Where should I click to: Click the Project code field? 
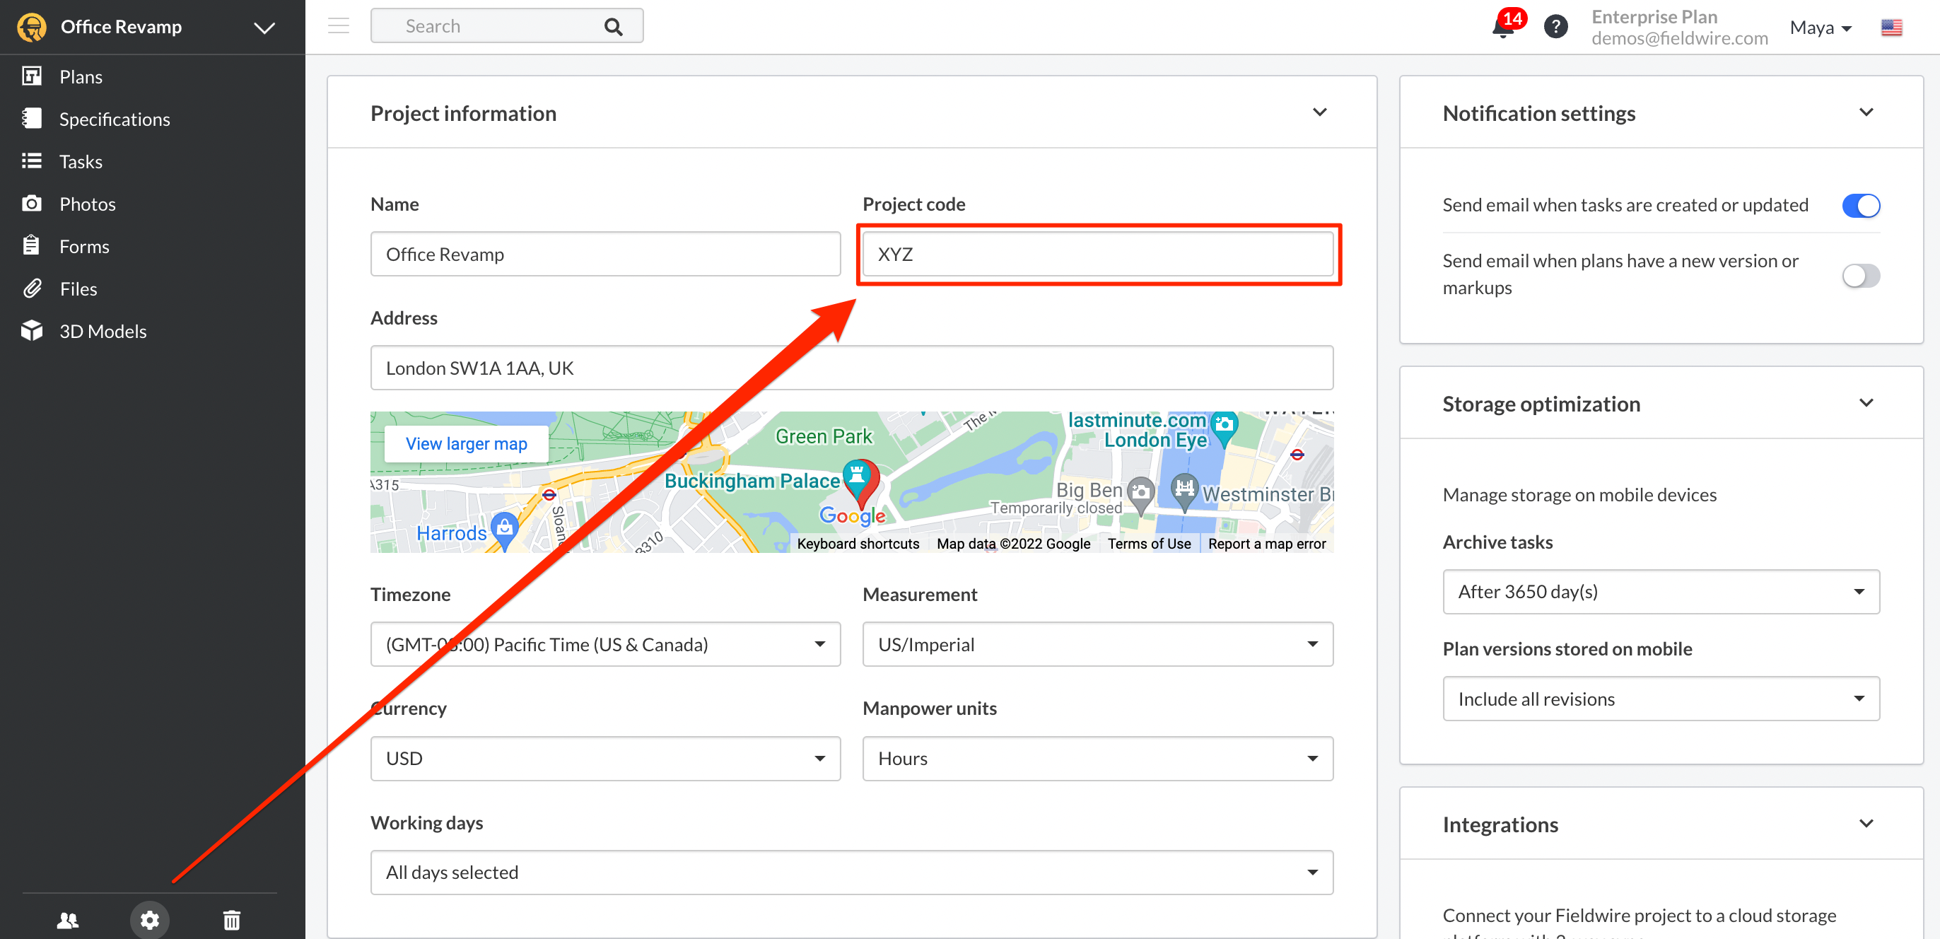click(x=1097, y=254)
